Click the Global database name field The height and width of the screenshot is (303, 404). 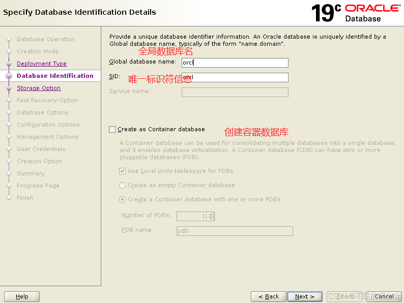pos(235,63)
